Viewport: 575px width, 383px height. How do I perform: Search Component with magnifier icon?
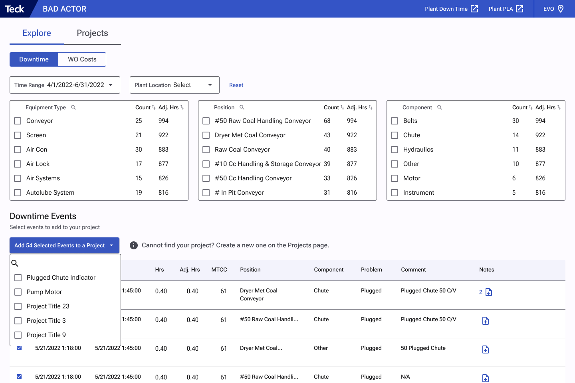pos(440,107)
